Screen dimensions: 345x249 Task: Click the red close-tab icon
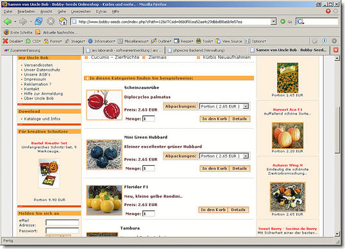pos(336,50)
